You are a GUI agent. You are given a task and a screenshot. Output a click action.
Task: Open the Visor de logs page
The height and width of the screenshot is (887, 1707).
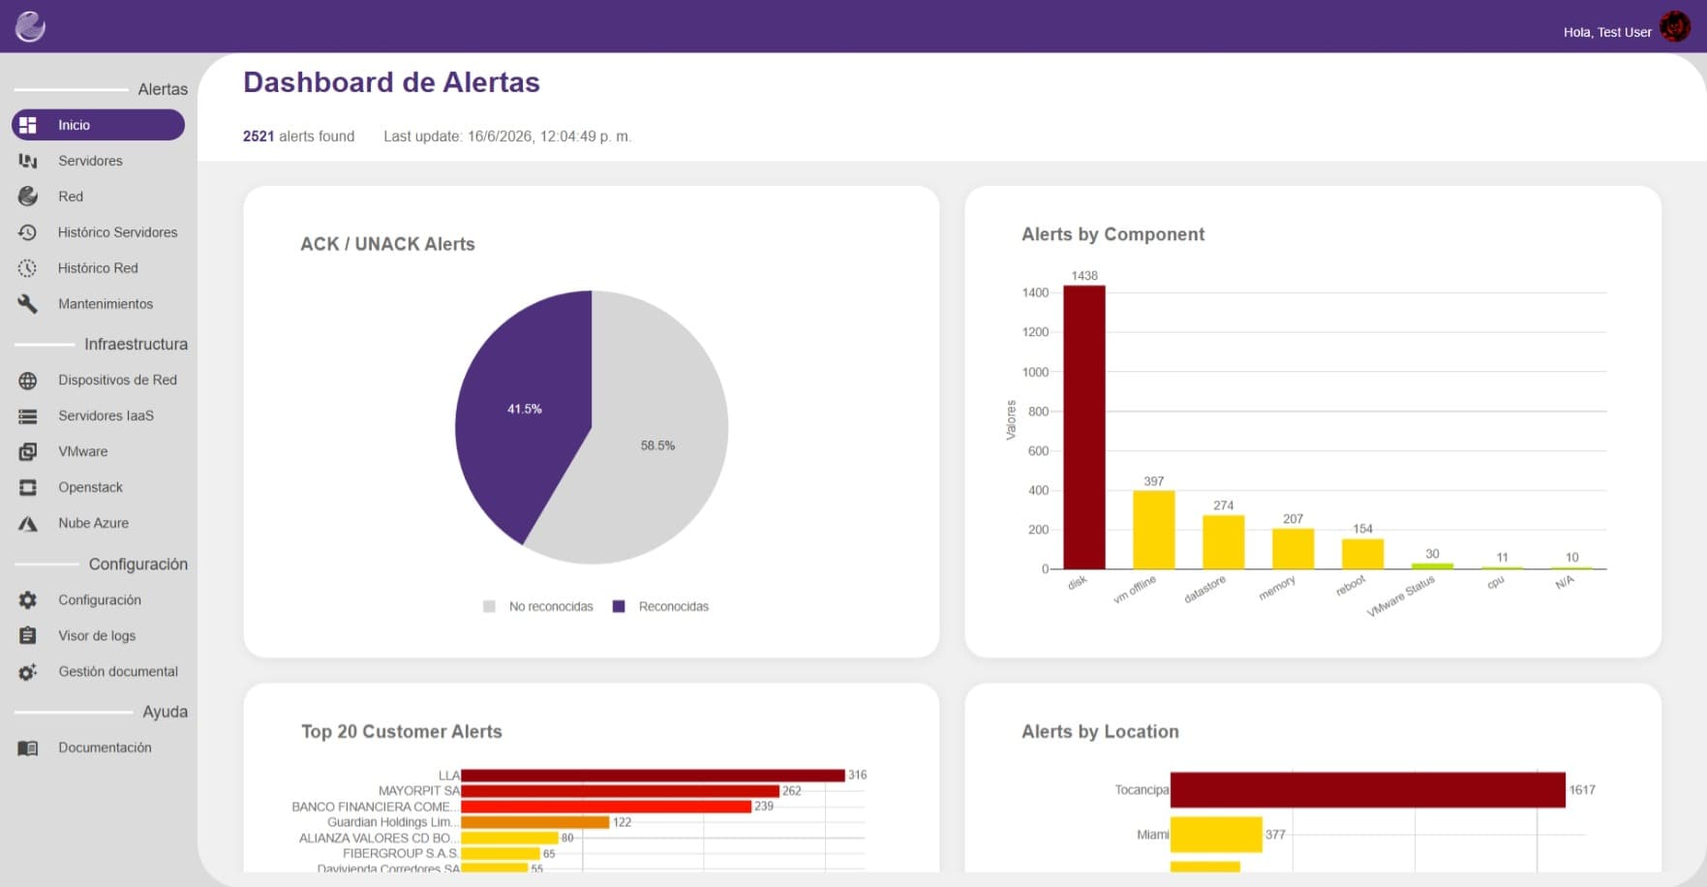(x=97, y=636)
